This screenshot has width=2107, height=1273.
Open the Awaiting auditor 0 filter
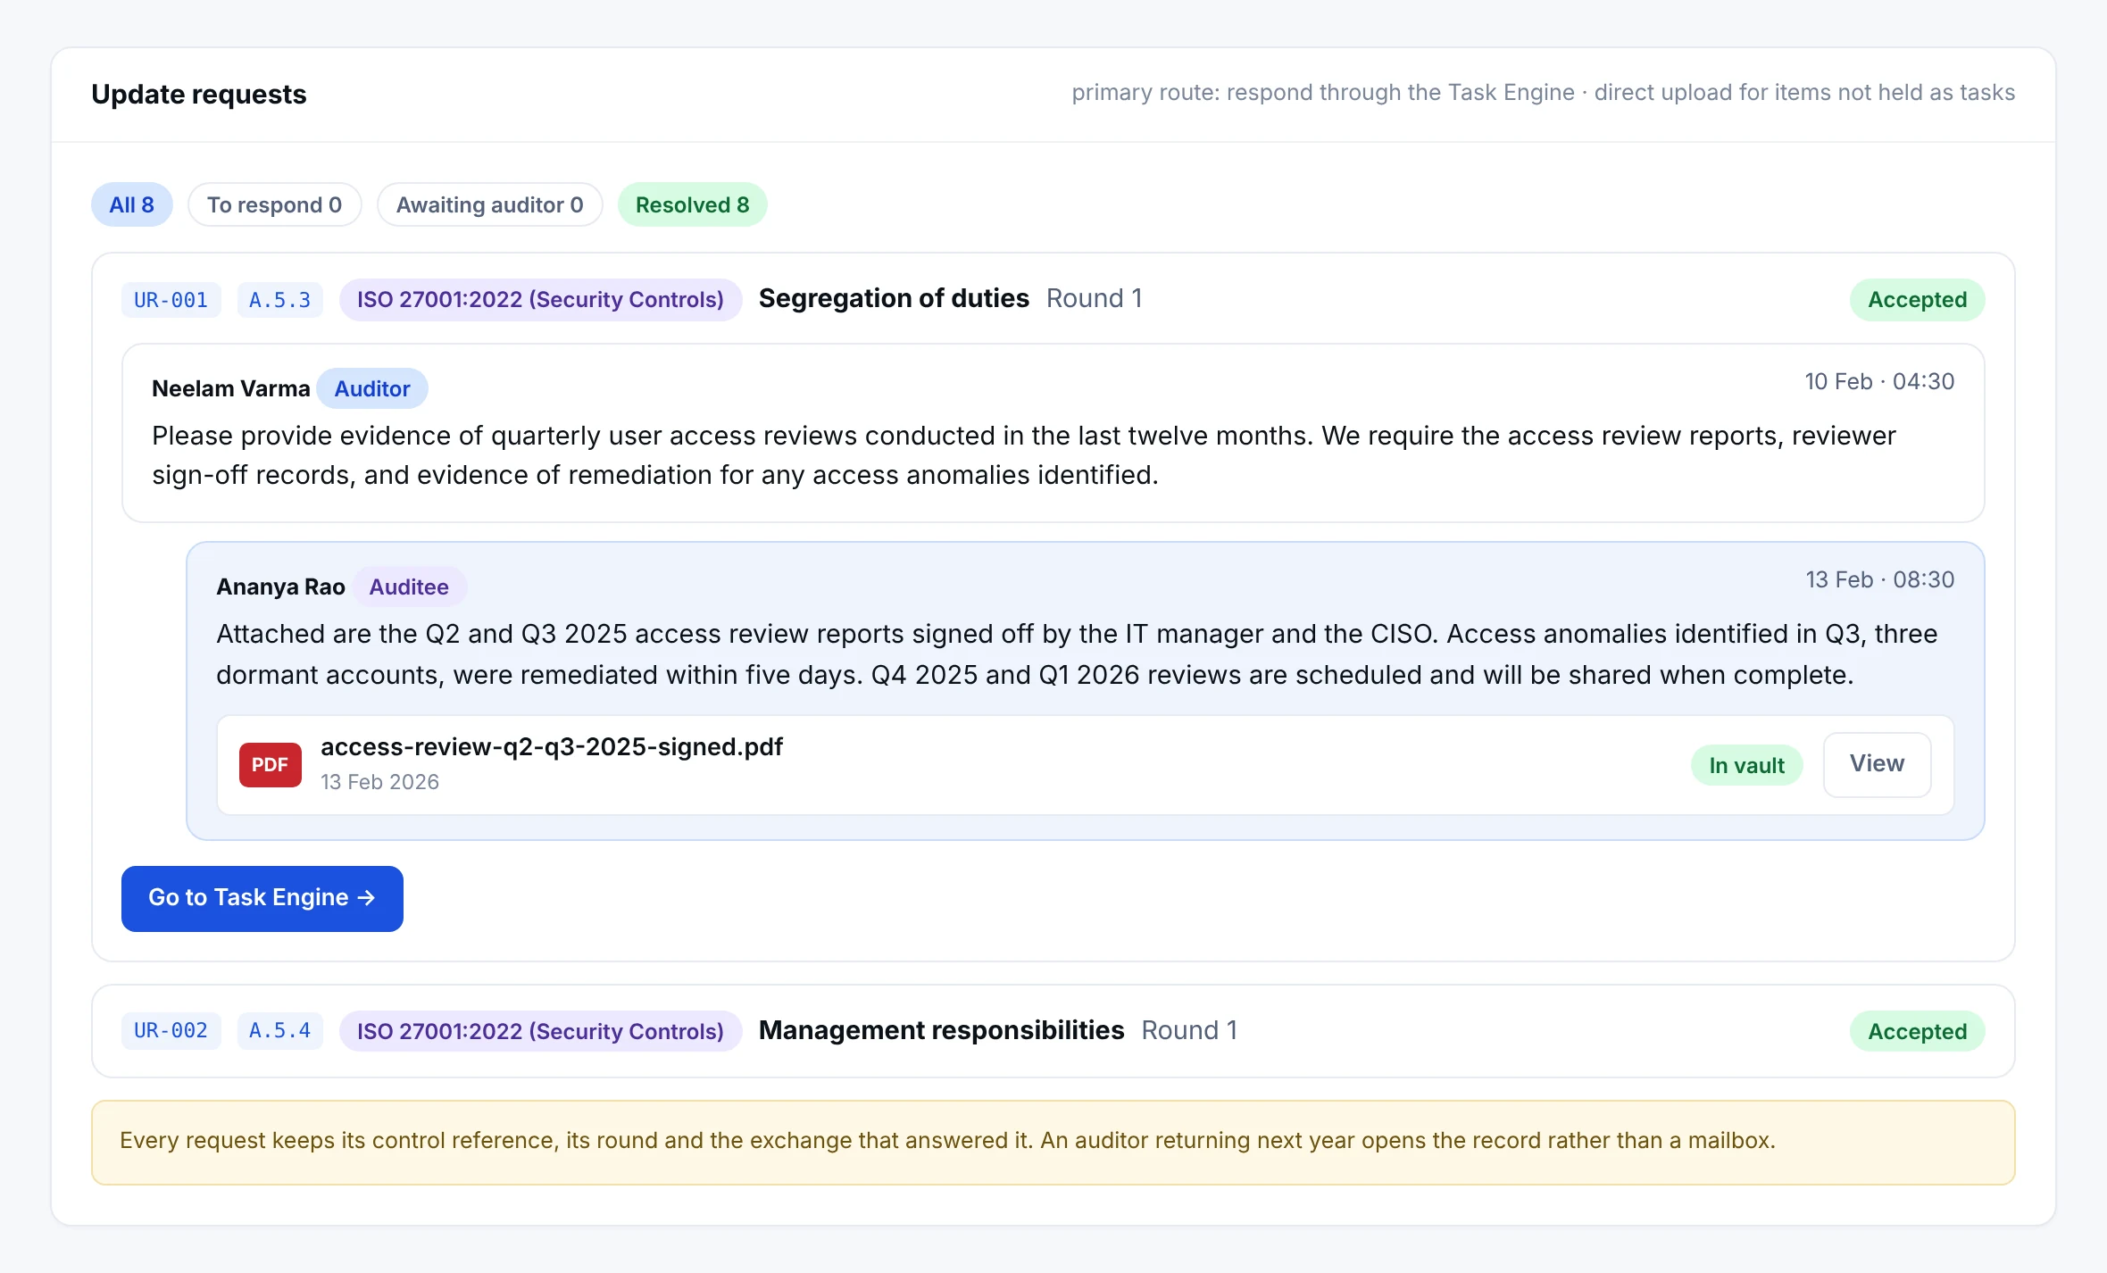(x=489, y=204)
